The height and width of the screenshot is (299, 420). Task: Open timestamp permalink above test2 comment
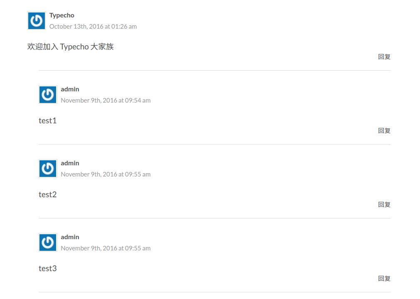click(106, 174)
